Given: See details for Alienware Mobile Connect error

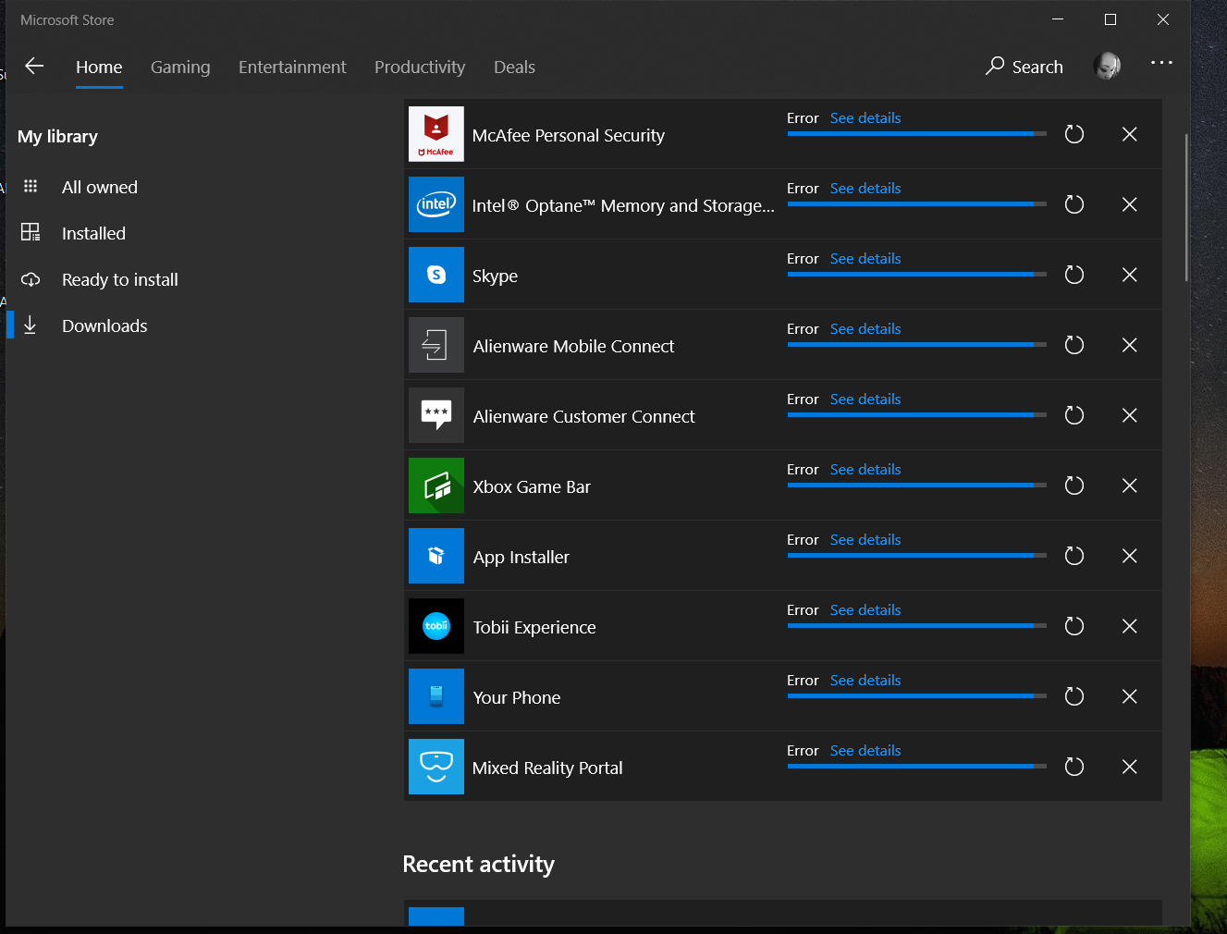Looking at the screenshot, I should click(x=865, y=329).
